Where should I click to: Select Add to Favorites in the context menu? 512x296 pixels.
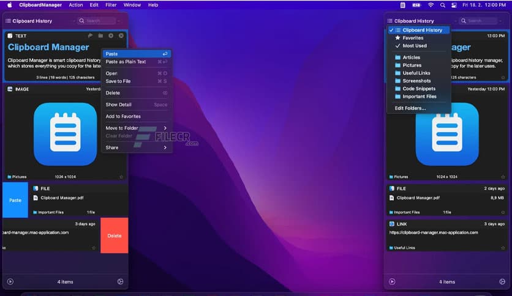tap(137, 116)
